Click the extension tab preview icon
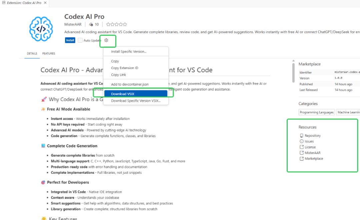Screen dimensions: 360x220 point(4,3)
